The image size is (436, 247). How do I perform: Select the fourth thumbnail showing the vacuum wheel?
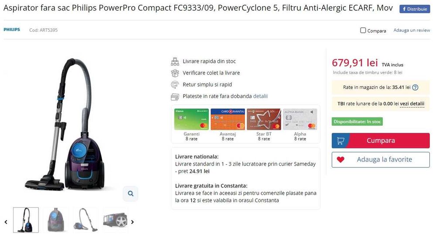point(116,220)
